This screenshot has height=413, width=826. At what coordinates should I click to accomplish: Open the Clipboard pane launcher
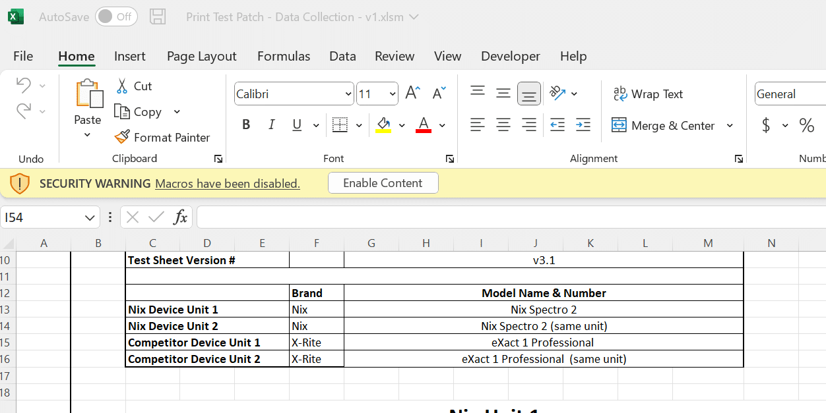click(218, 159)
